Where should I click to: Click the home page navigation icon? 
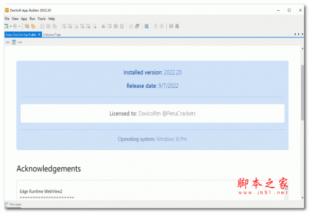[14, 42]
